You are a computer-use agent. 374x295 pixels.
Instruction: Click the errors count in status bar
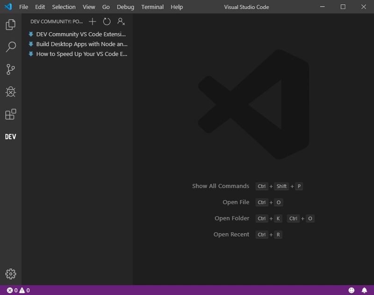(12, 290)
